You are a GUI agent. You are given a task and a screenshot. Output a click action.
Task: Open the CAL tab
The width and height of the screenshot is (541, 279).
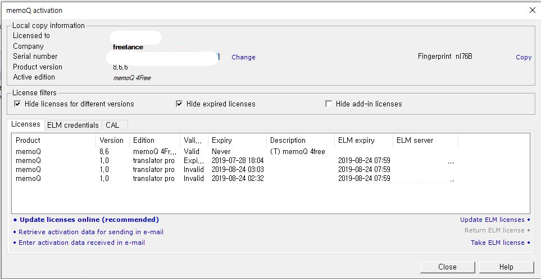pyautogui.click(x=112, y=125)
